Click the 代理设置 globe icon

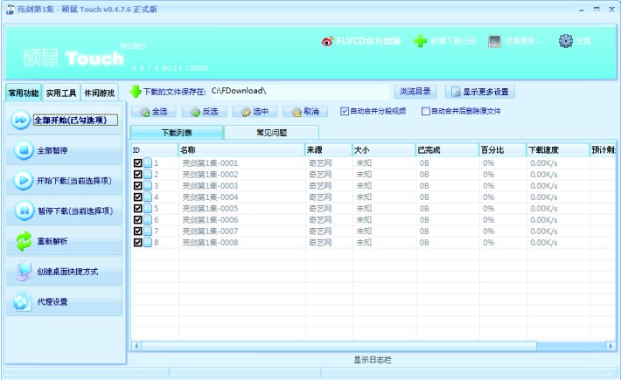tap(22, 301)
